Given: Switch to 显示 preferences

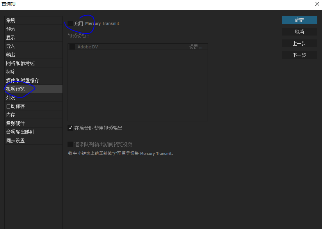Looking at the screenshot, I should (34, 37).
